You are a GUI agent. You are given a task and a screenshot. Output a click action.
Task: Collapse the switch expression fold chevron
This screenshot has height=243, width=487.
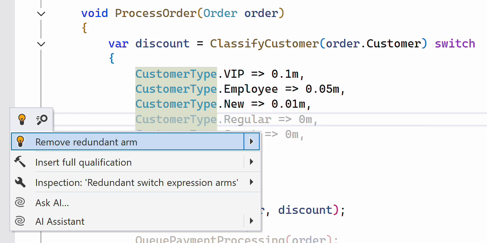click(41, 44)
